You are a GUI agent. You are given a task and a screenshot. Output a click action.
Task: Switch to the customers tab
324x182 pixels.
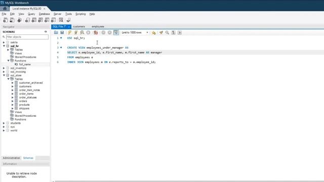pos(79,27)
